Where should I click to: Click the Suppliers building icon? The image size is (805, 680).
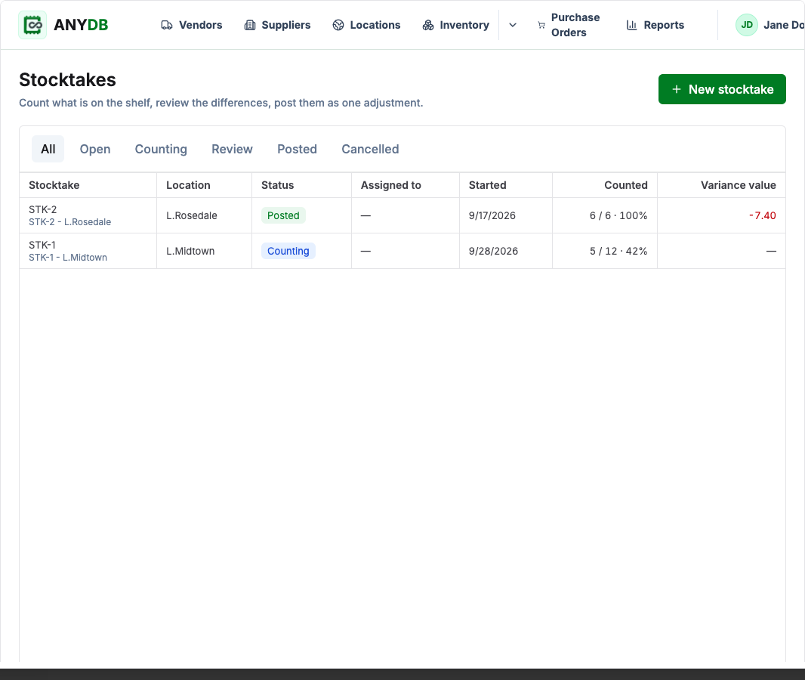249,25
